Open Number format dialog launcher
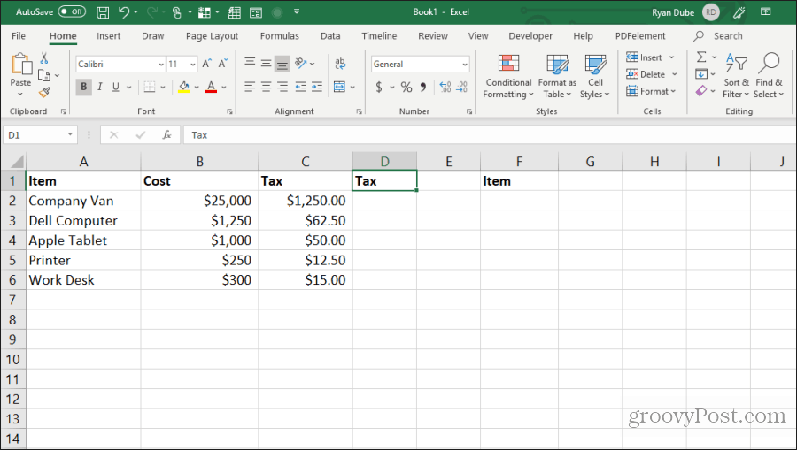This screenshot has width=797, height=450. pos(469,111)
